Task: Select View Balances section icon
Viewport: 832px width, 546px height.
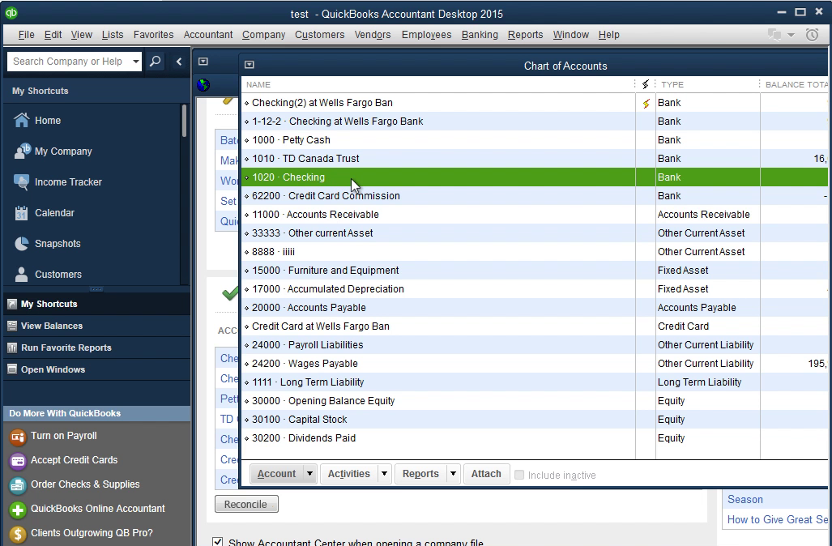Action: pos(12,326)
